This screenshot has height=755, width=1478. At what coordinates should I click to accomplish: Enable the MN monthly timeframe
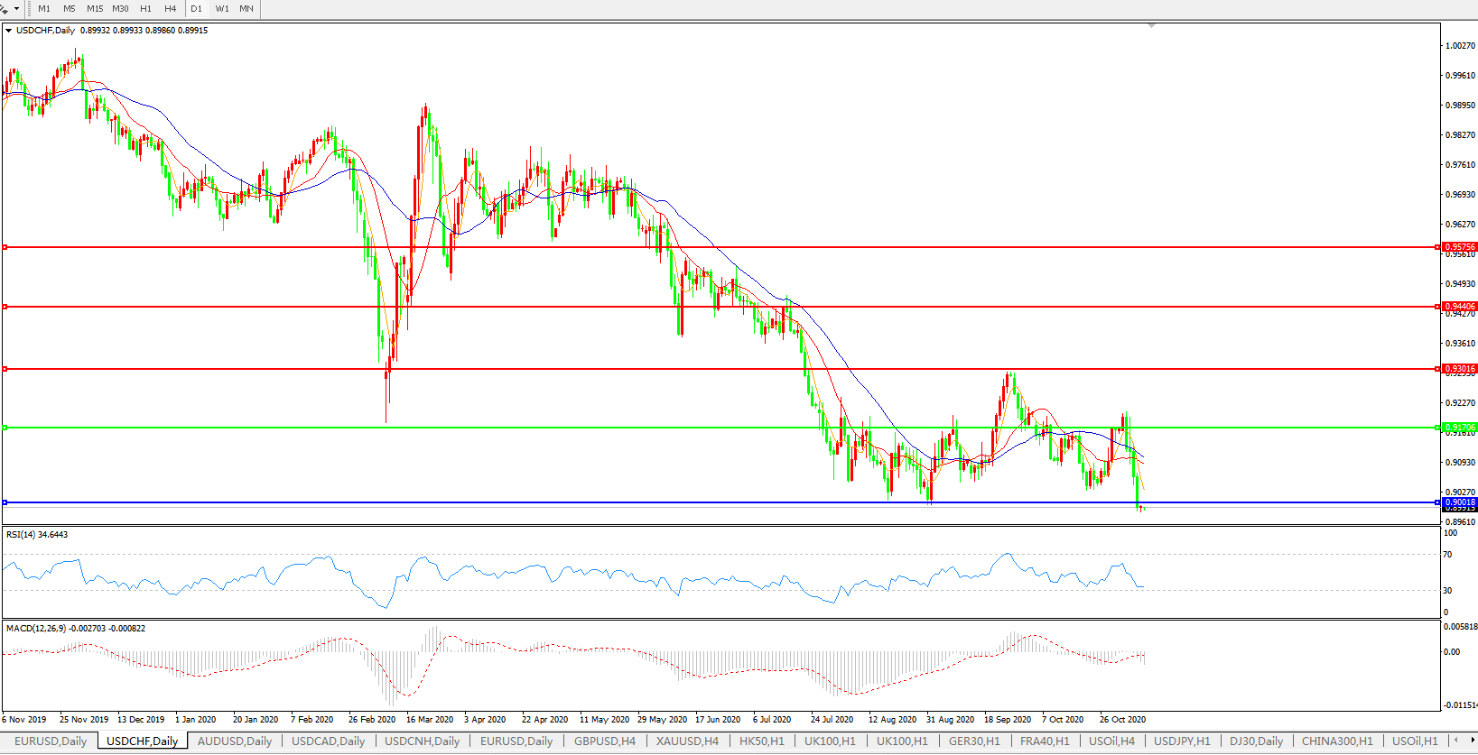click(x=246, y=9)
